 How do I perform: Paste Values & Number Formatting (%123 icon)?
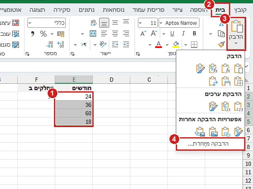226,106
